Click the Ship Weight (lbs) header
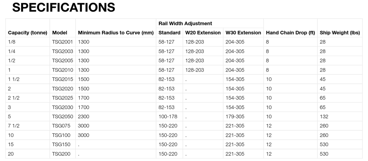The height and width of the screenshot is (161, 368). click(x=339, y=32)
